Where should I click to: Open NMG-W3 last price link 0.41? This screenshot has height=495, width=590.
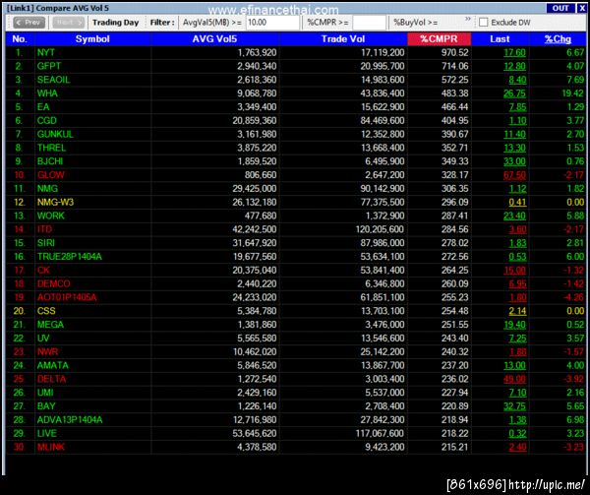pyautogui.click(x=517, y=202)
